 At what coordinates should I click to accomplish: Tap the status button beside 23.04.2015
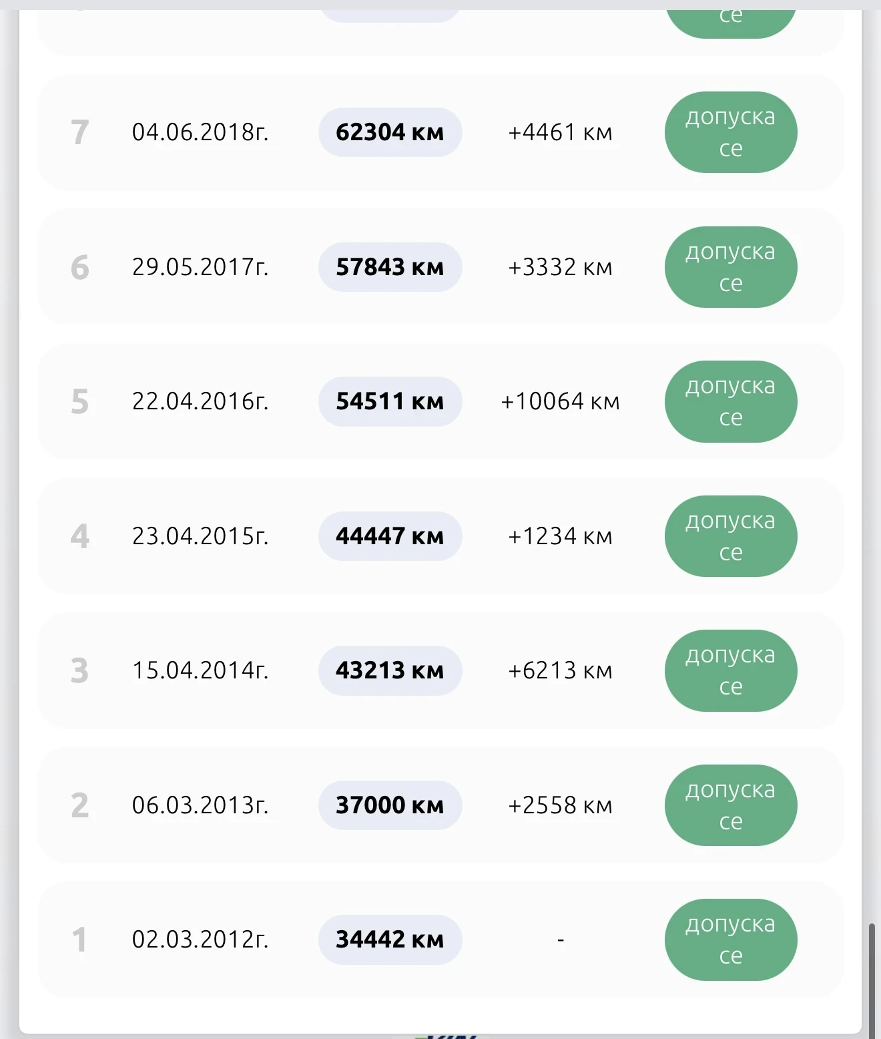tap(731, 536)
